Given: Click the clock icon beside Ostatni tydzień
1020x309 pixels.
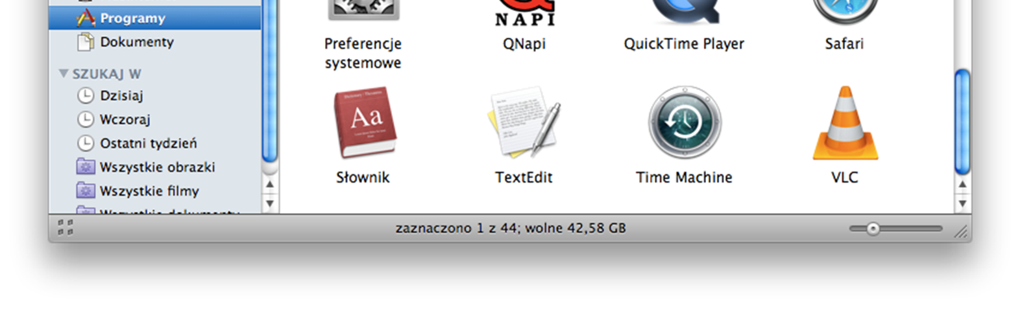Looking at the screenshot, I should point(86,143).
